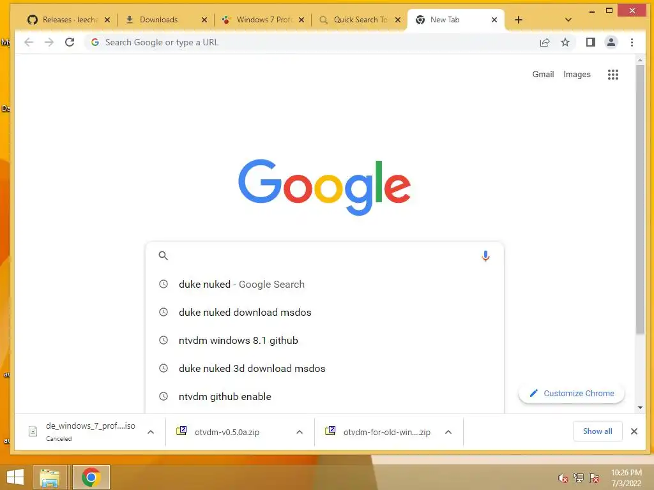
Task: Open the Google apps grid
Action: (612, 75)
